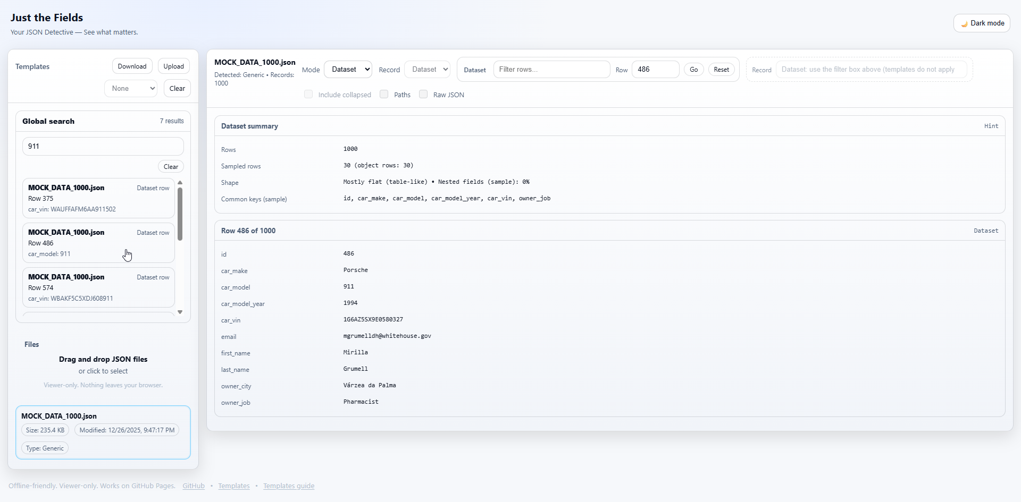Open the Mode dropdown

[348, 69]
